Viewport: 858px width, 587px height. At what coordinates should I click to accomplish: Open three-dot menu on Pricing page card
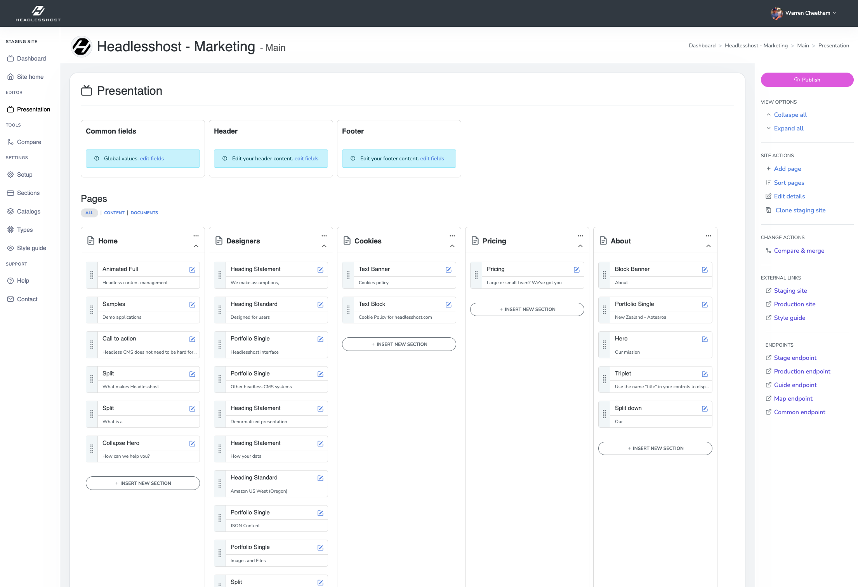point(580,236)
